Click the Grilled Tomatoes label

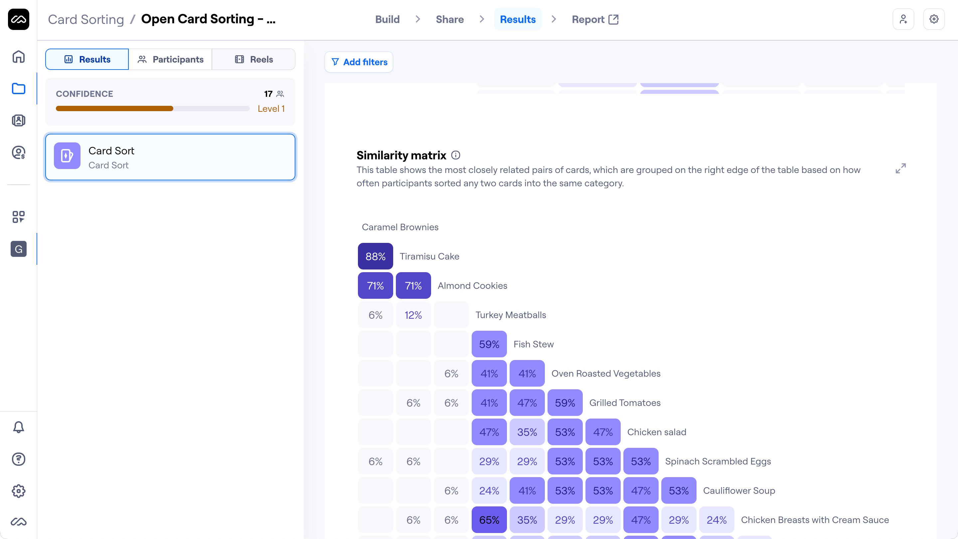625,403
